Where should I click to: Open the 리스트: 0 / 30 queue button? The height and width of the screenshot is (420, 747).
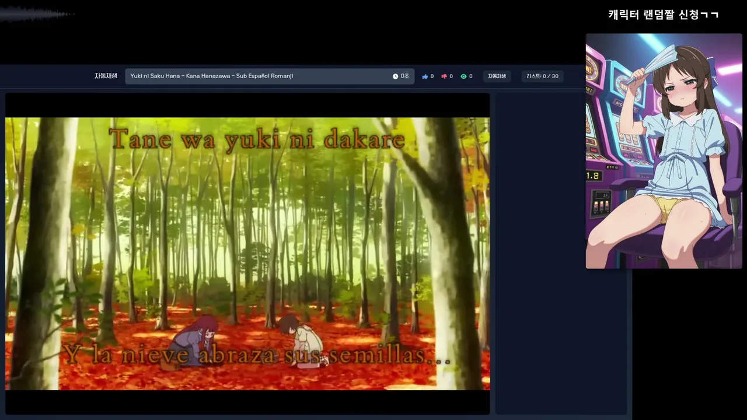pyautogui.click(x=543, y=76)
